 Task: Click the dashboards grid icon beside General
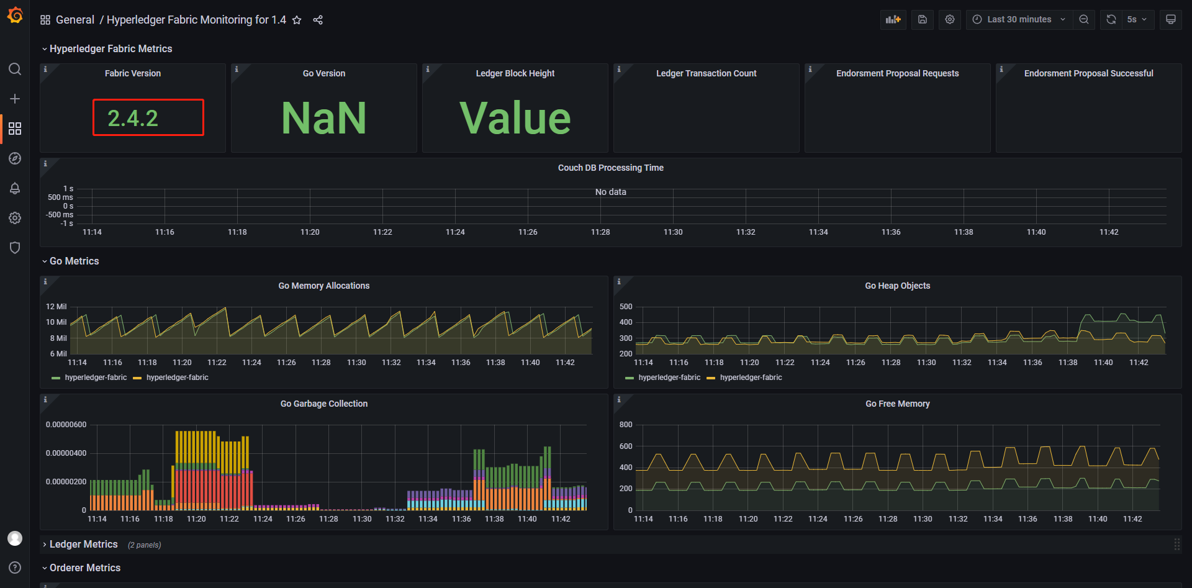[x=45, y=20]
